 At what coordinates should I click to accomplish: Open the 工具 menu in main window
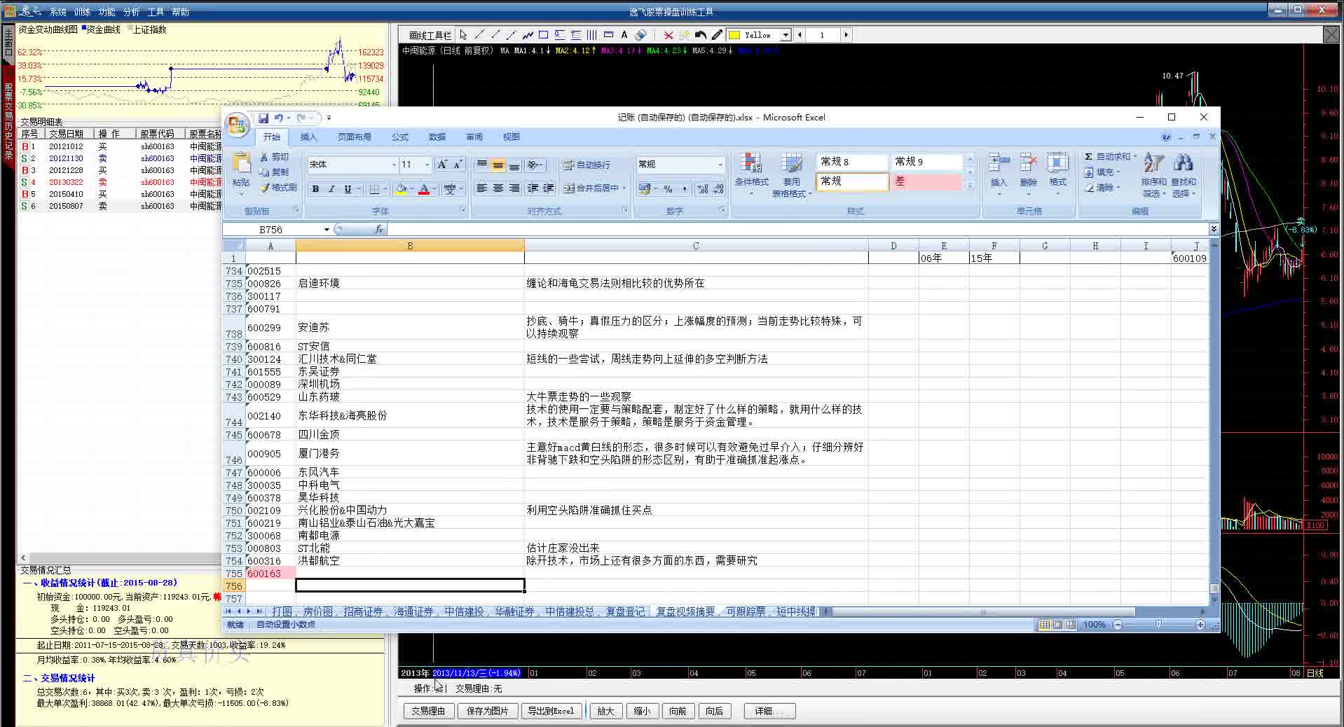click(x=156, y=12)
